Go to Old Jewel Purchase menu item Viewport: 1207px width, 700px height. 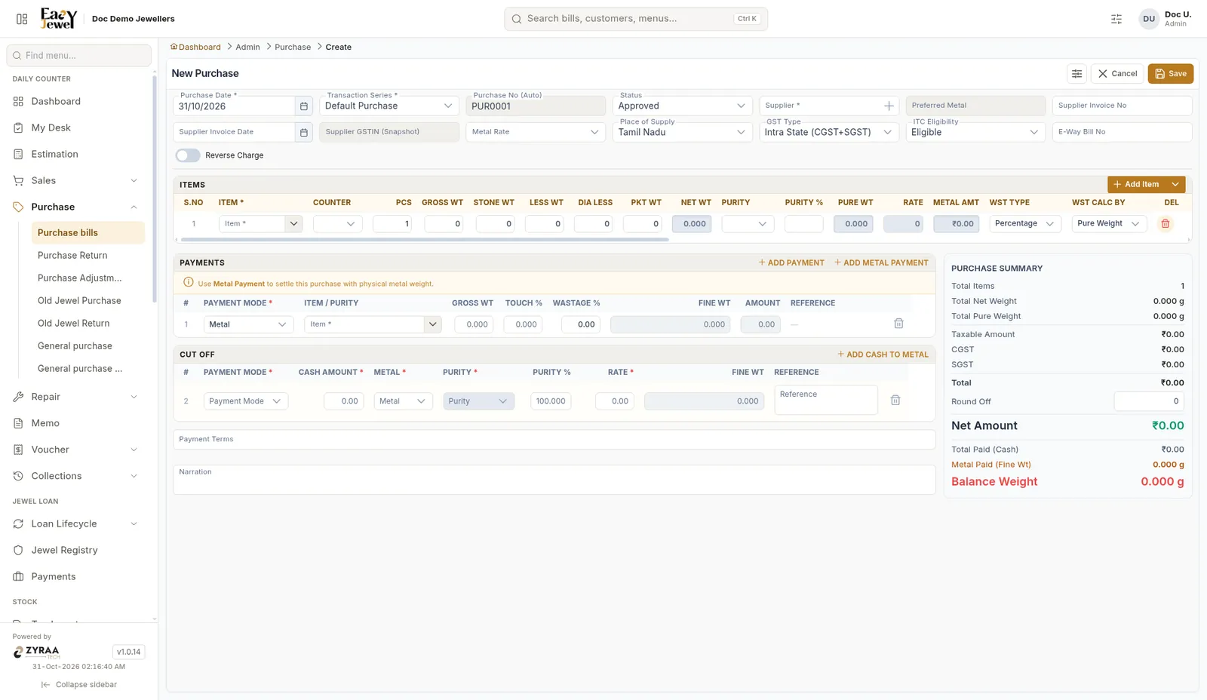point(79,301)
